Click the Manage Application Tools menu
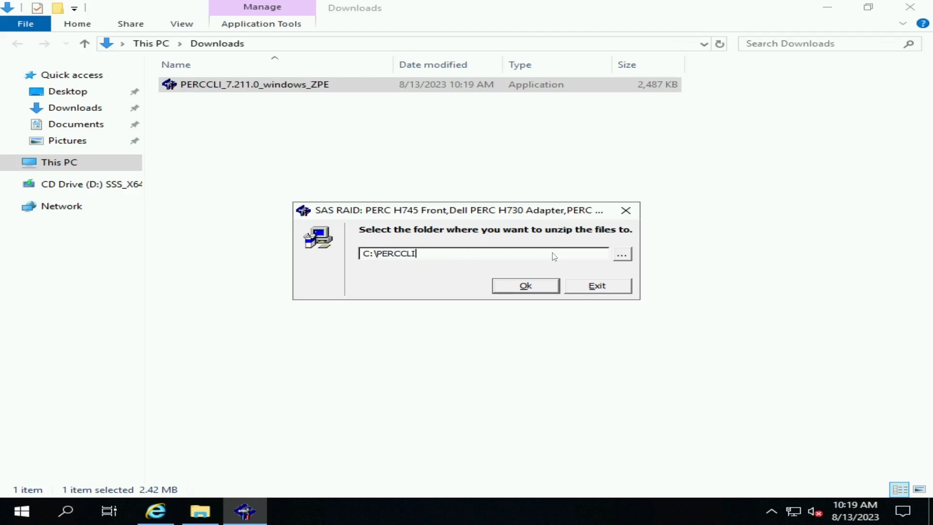Screen dimensions: 933x525 tap(261, 23)
